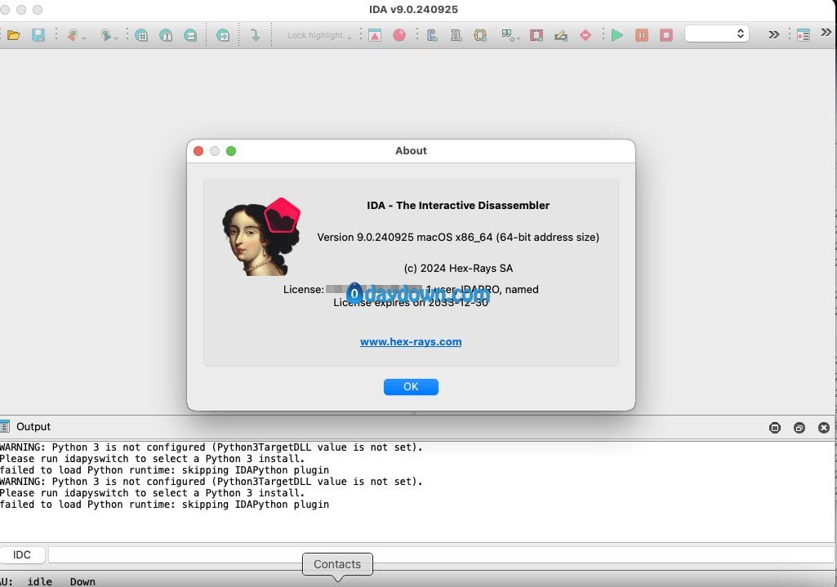Click the circle icon with right arrow
This screenshot has height=587, width=837.
pos(223,35)
